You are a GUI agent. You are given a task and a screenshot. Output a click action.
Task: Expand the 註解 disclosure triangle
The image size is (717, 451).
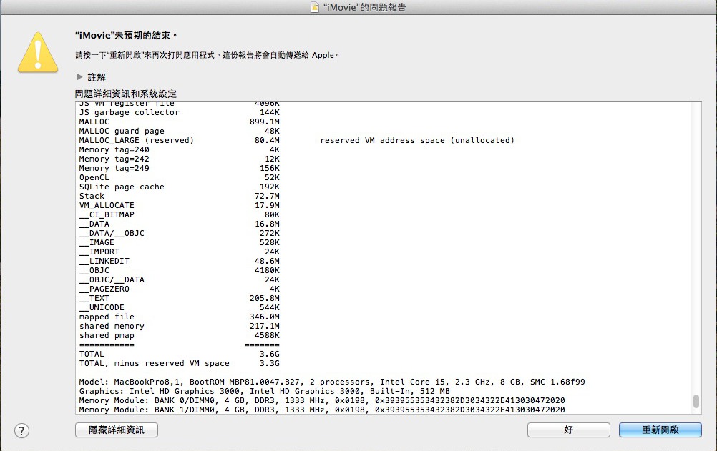79,76
